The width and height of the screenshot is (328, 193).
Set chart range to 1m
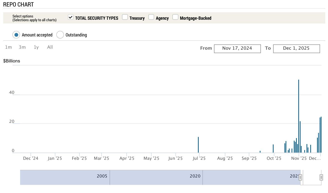tap(8, 47)
